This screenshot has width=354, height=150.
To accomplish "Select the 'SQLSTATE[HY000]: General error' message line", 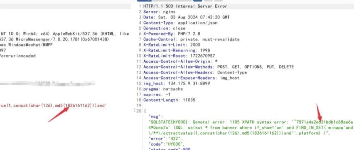I will [251, 122].
